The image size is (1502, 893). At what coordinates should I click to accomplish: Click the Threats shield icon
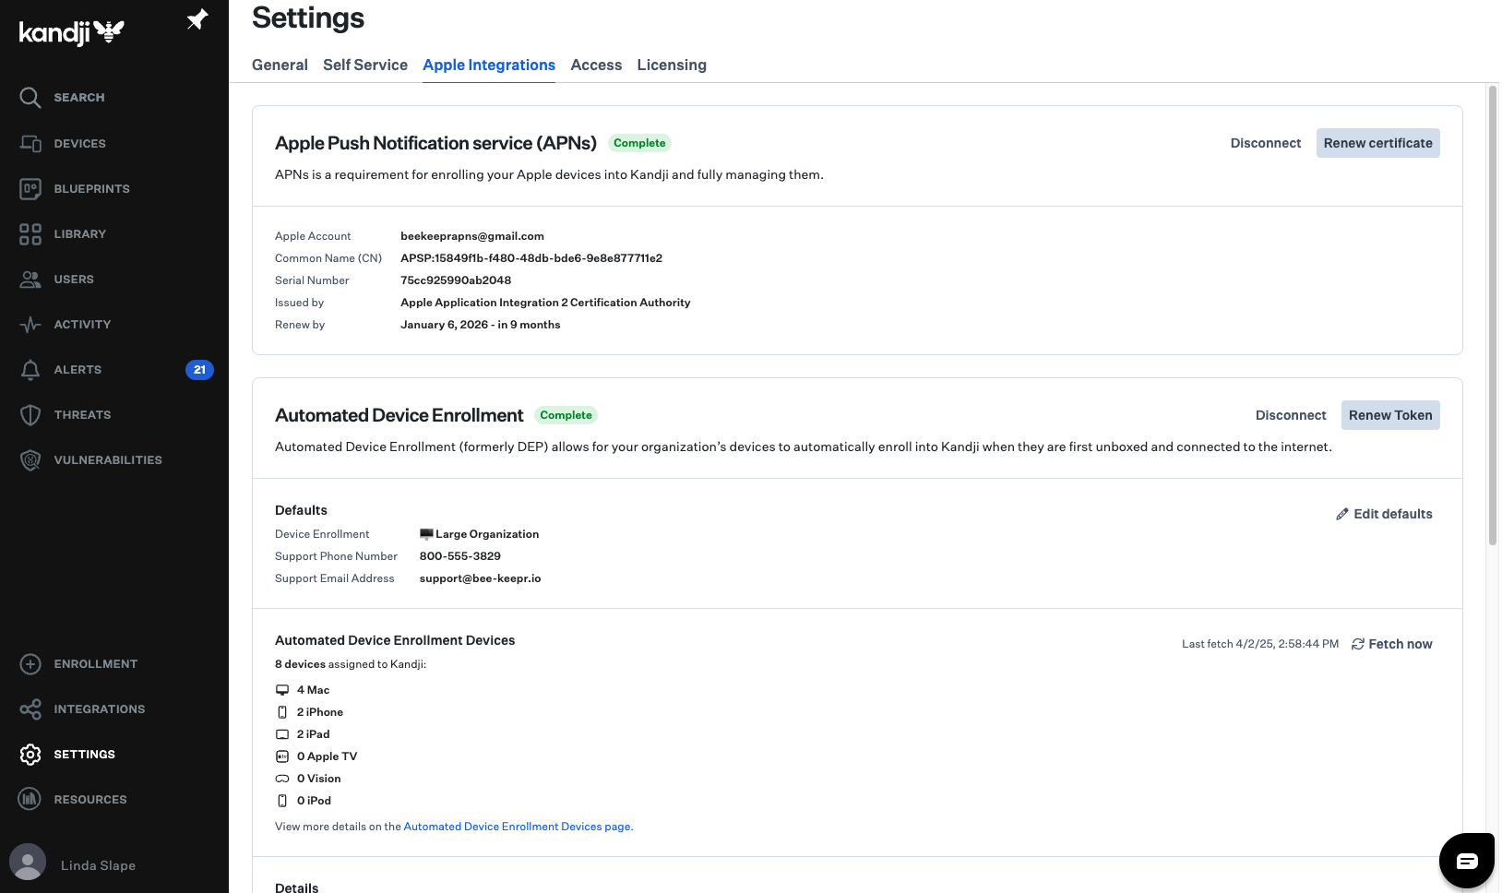(x=30, y=415)
